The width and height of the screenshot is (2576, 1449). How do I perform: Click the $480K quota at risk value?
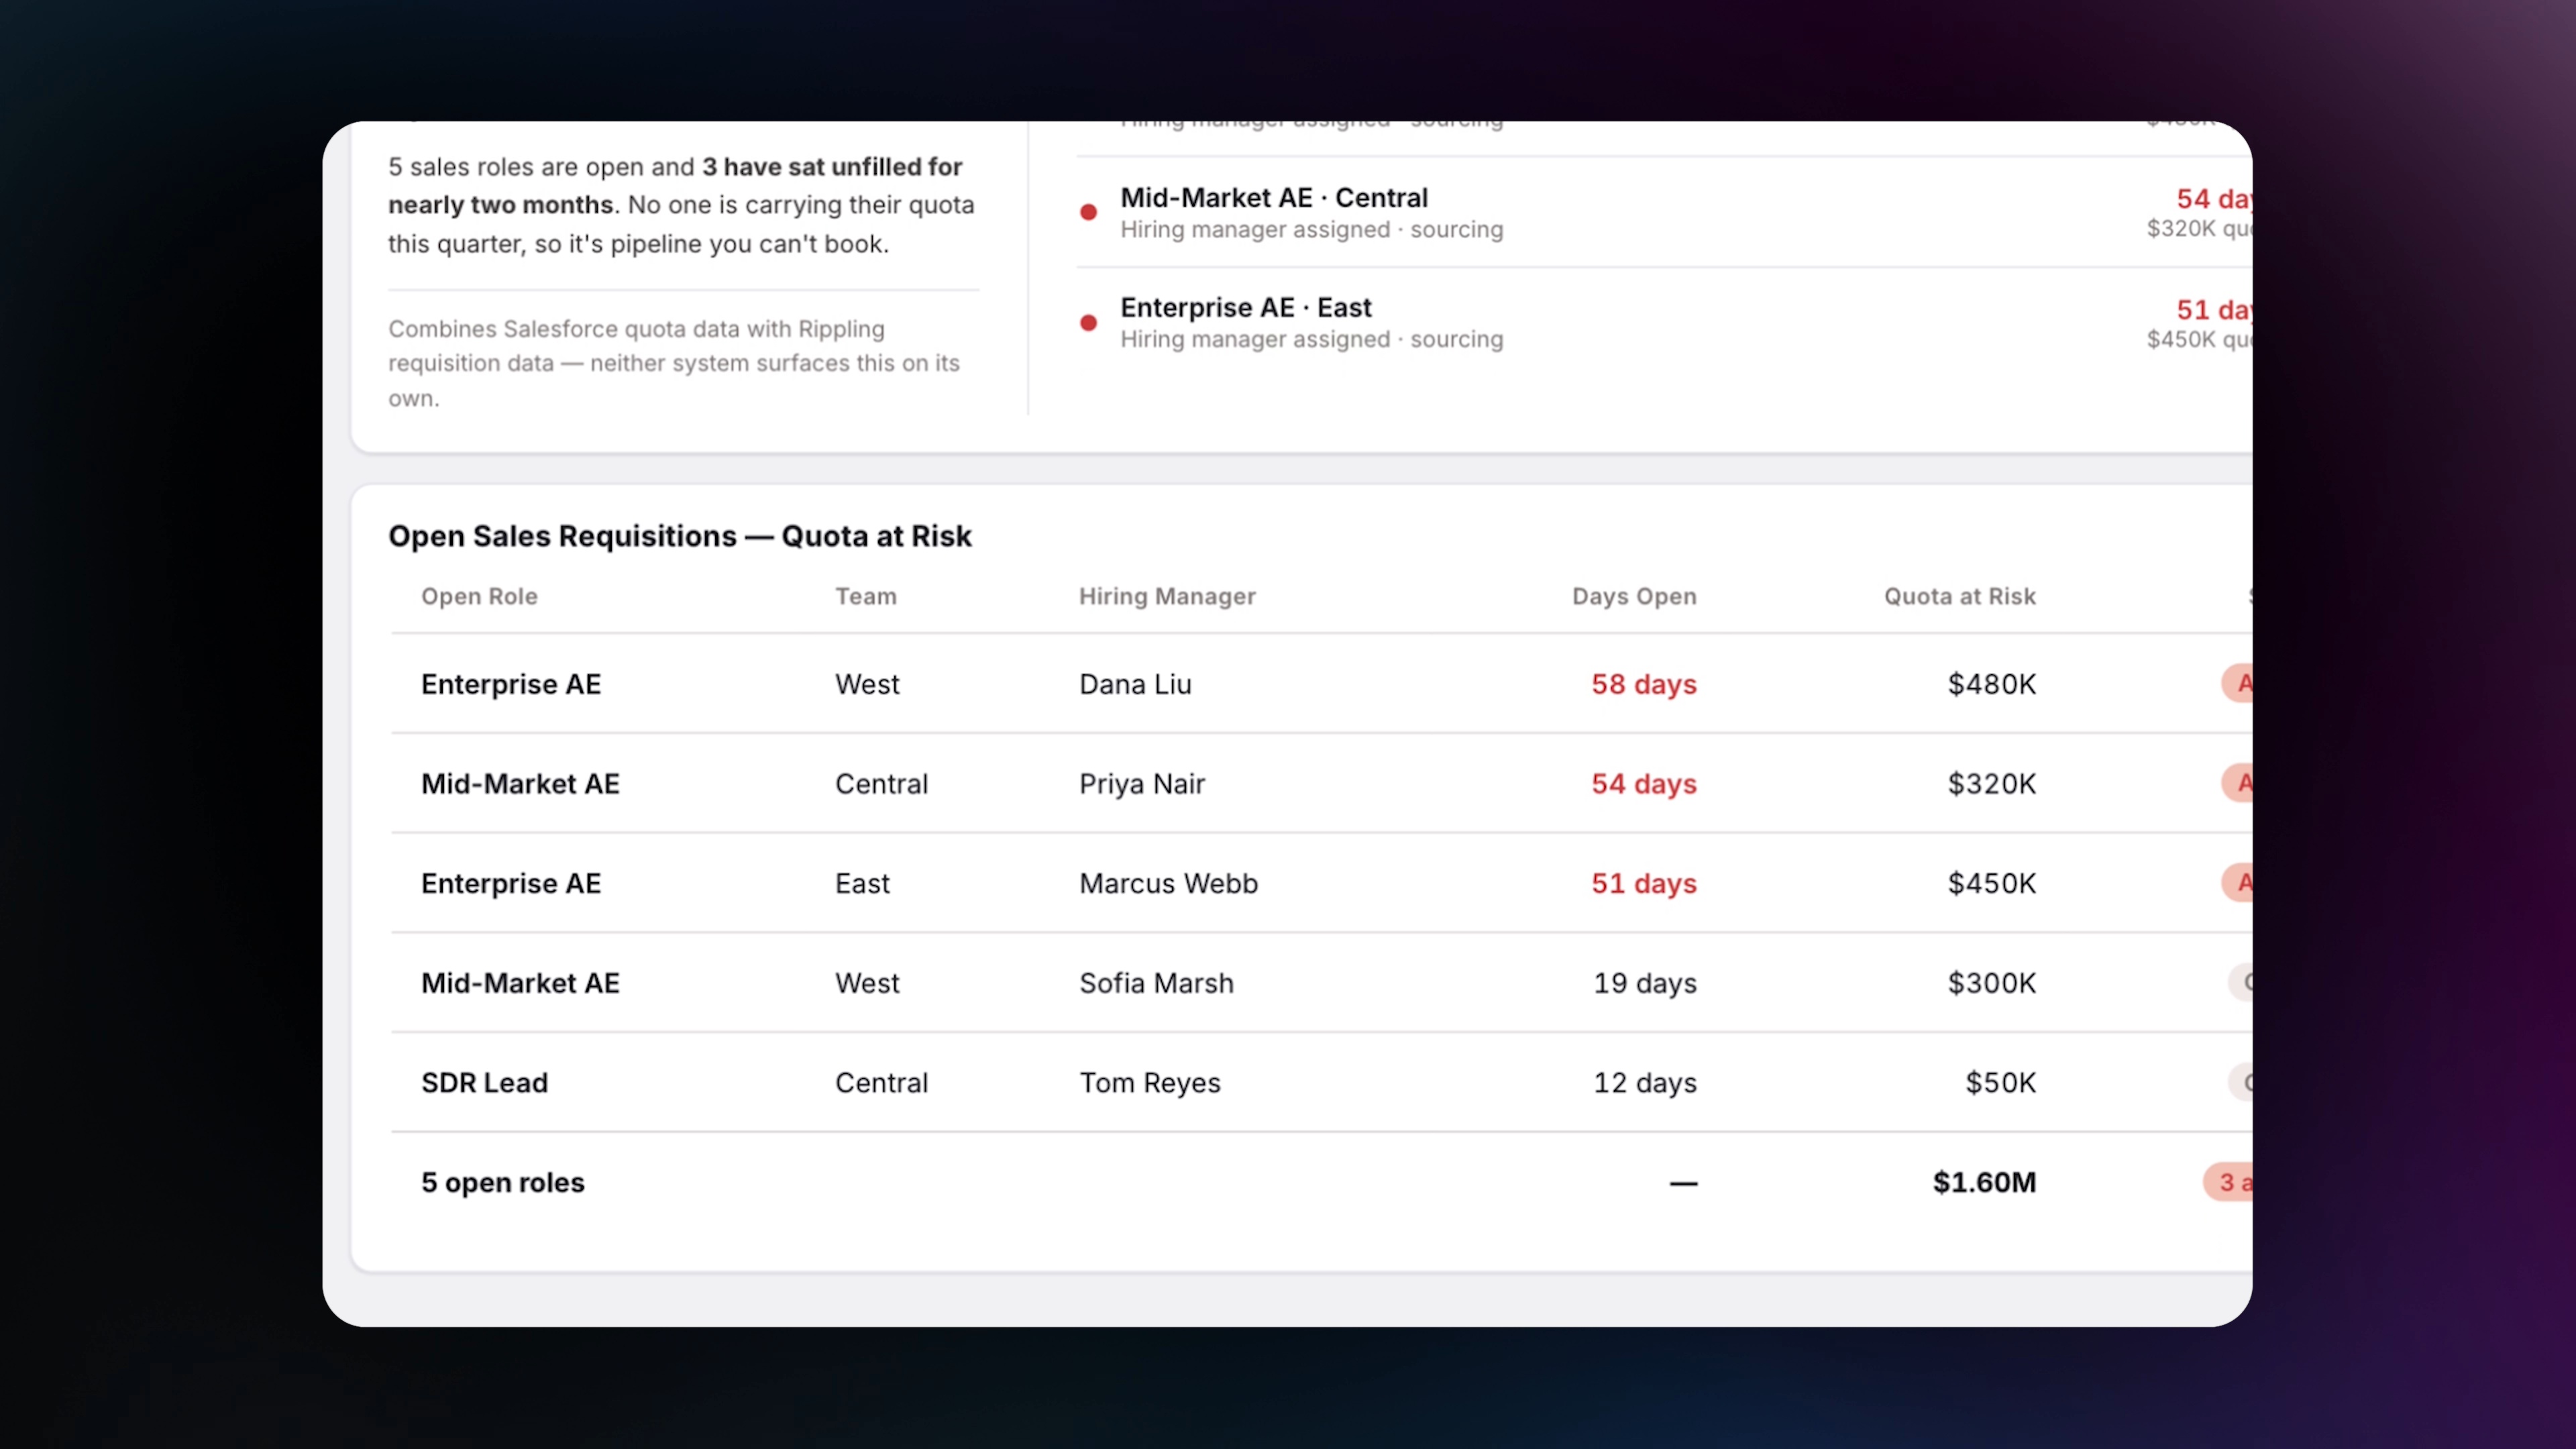[x=1991, y=684]
